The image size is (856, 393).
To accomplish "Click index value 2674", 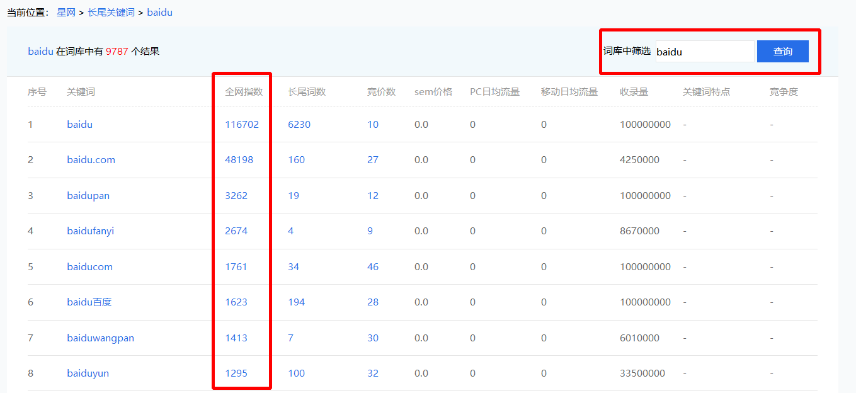I will 236,231.
